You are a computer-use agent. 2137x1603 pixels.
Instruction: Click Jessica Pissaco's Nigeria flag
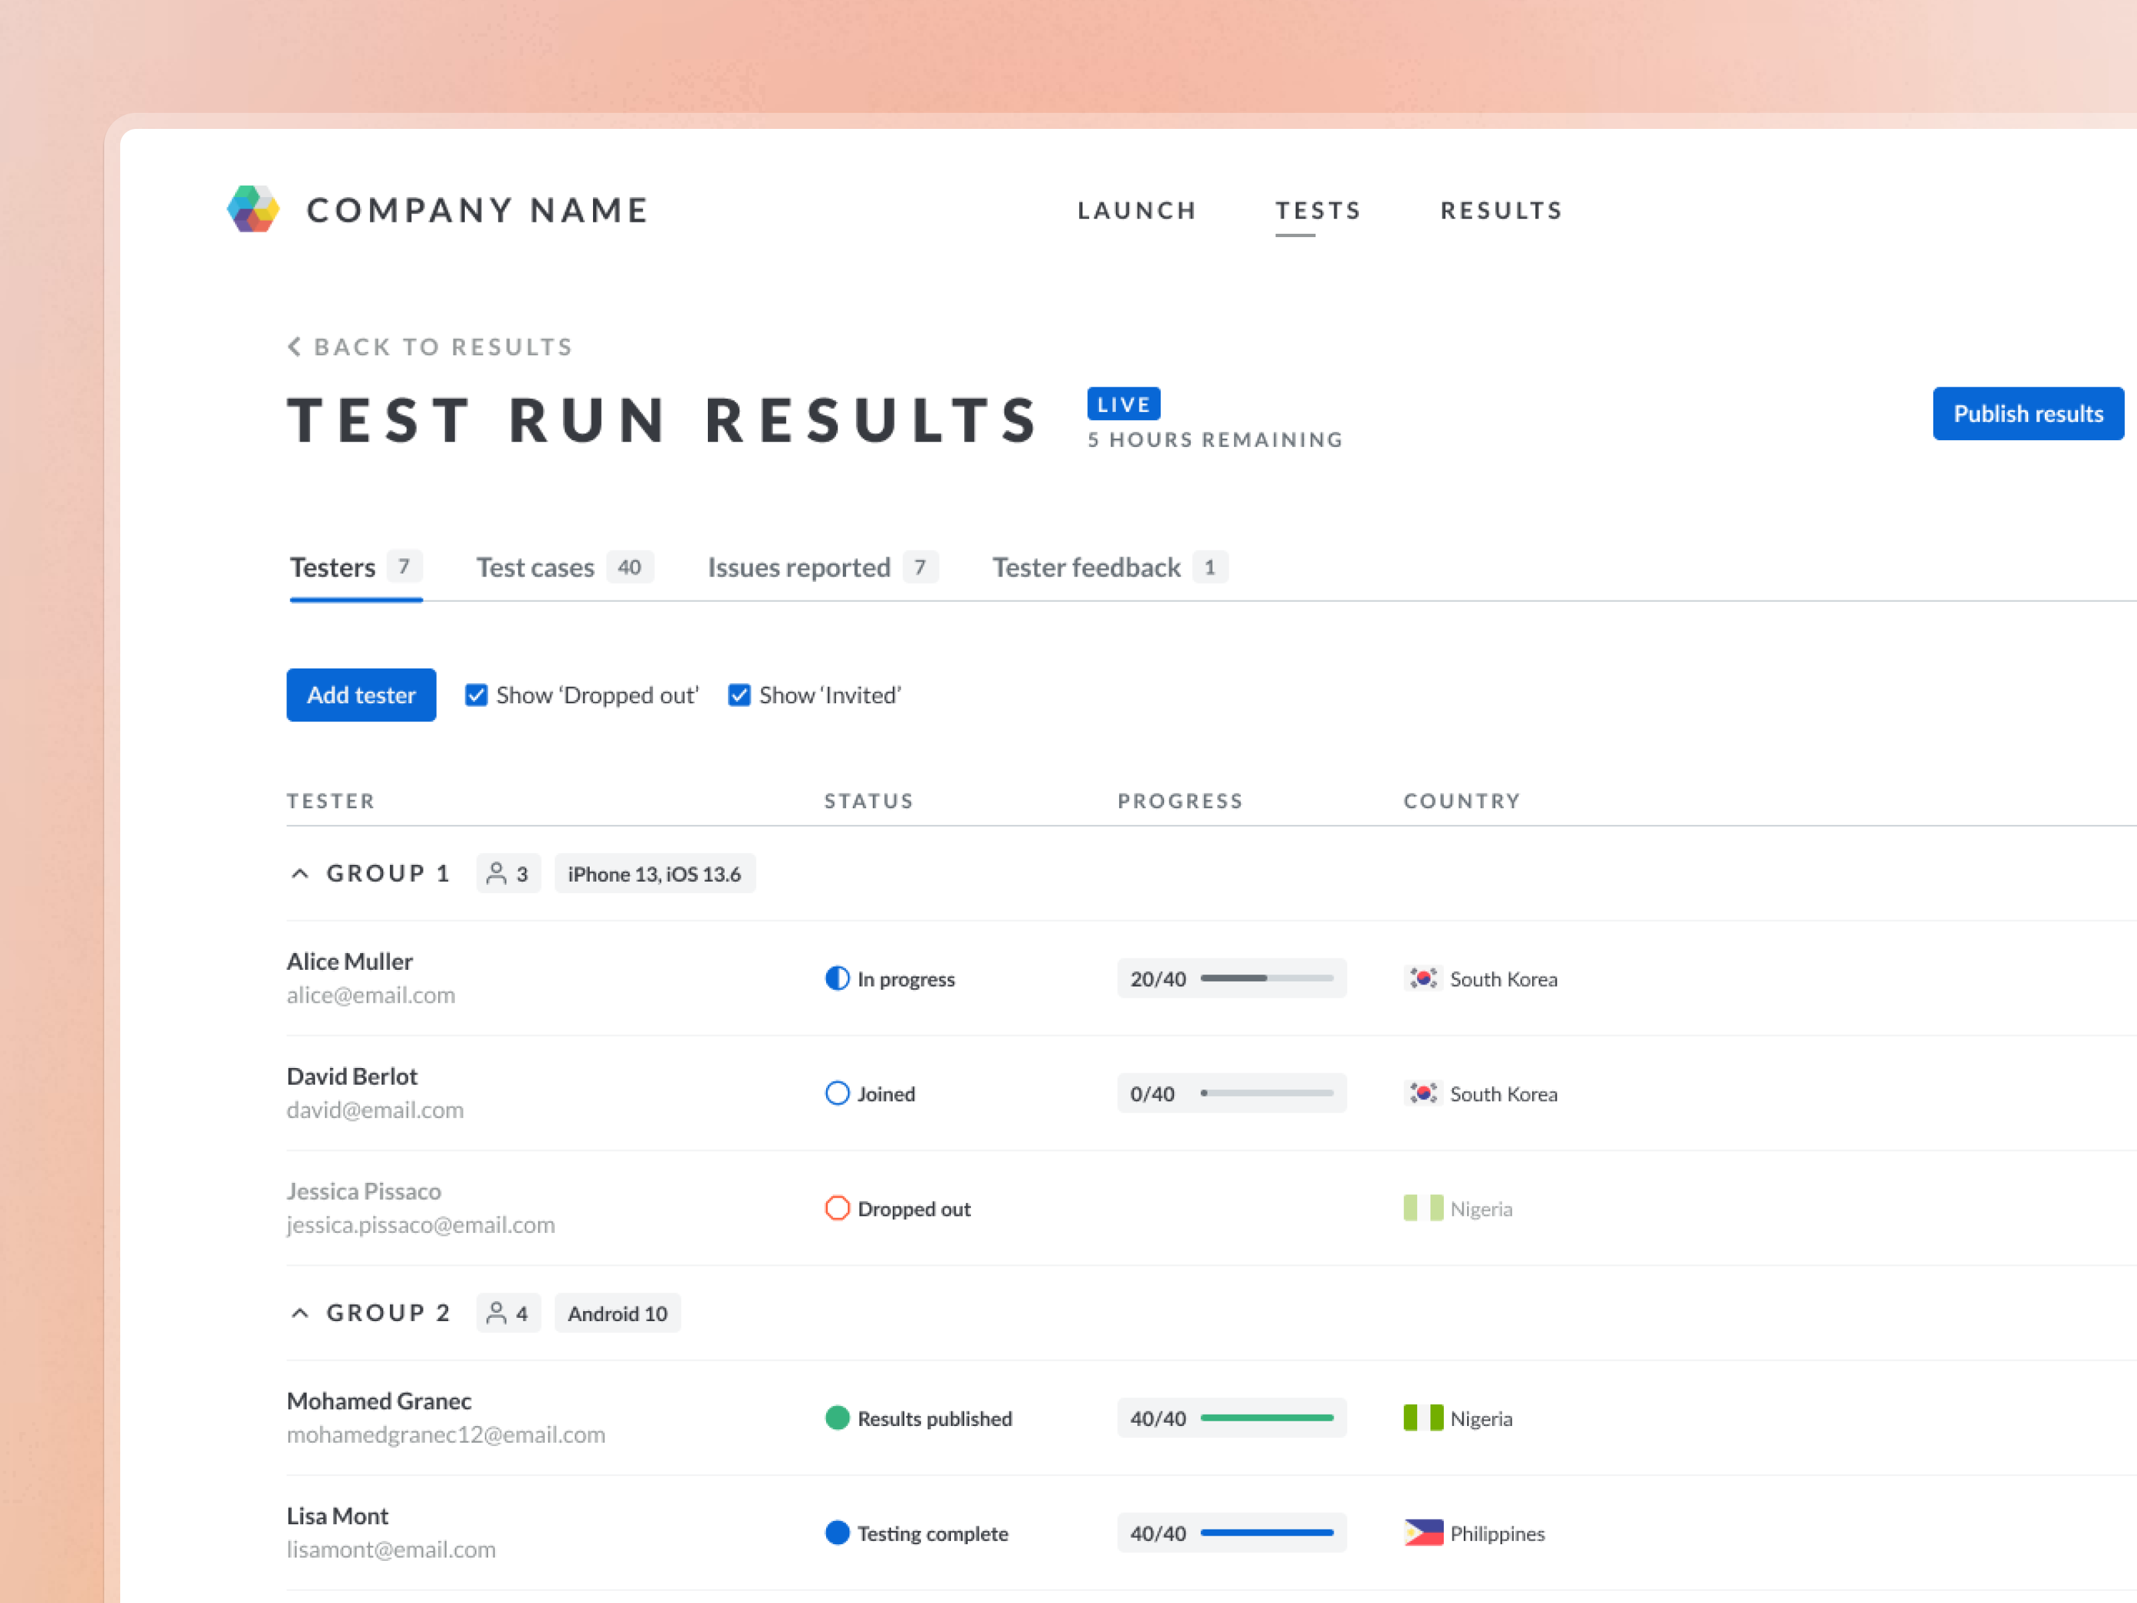click(x=1423, y=1208)
